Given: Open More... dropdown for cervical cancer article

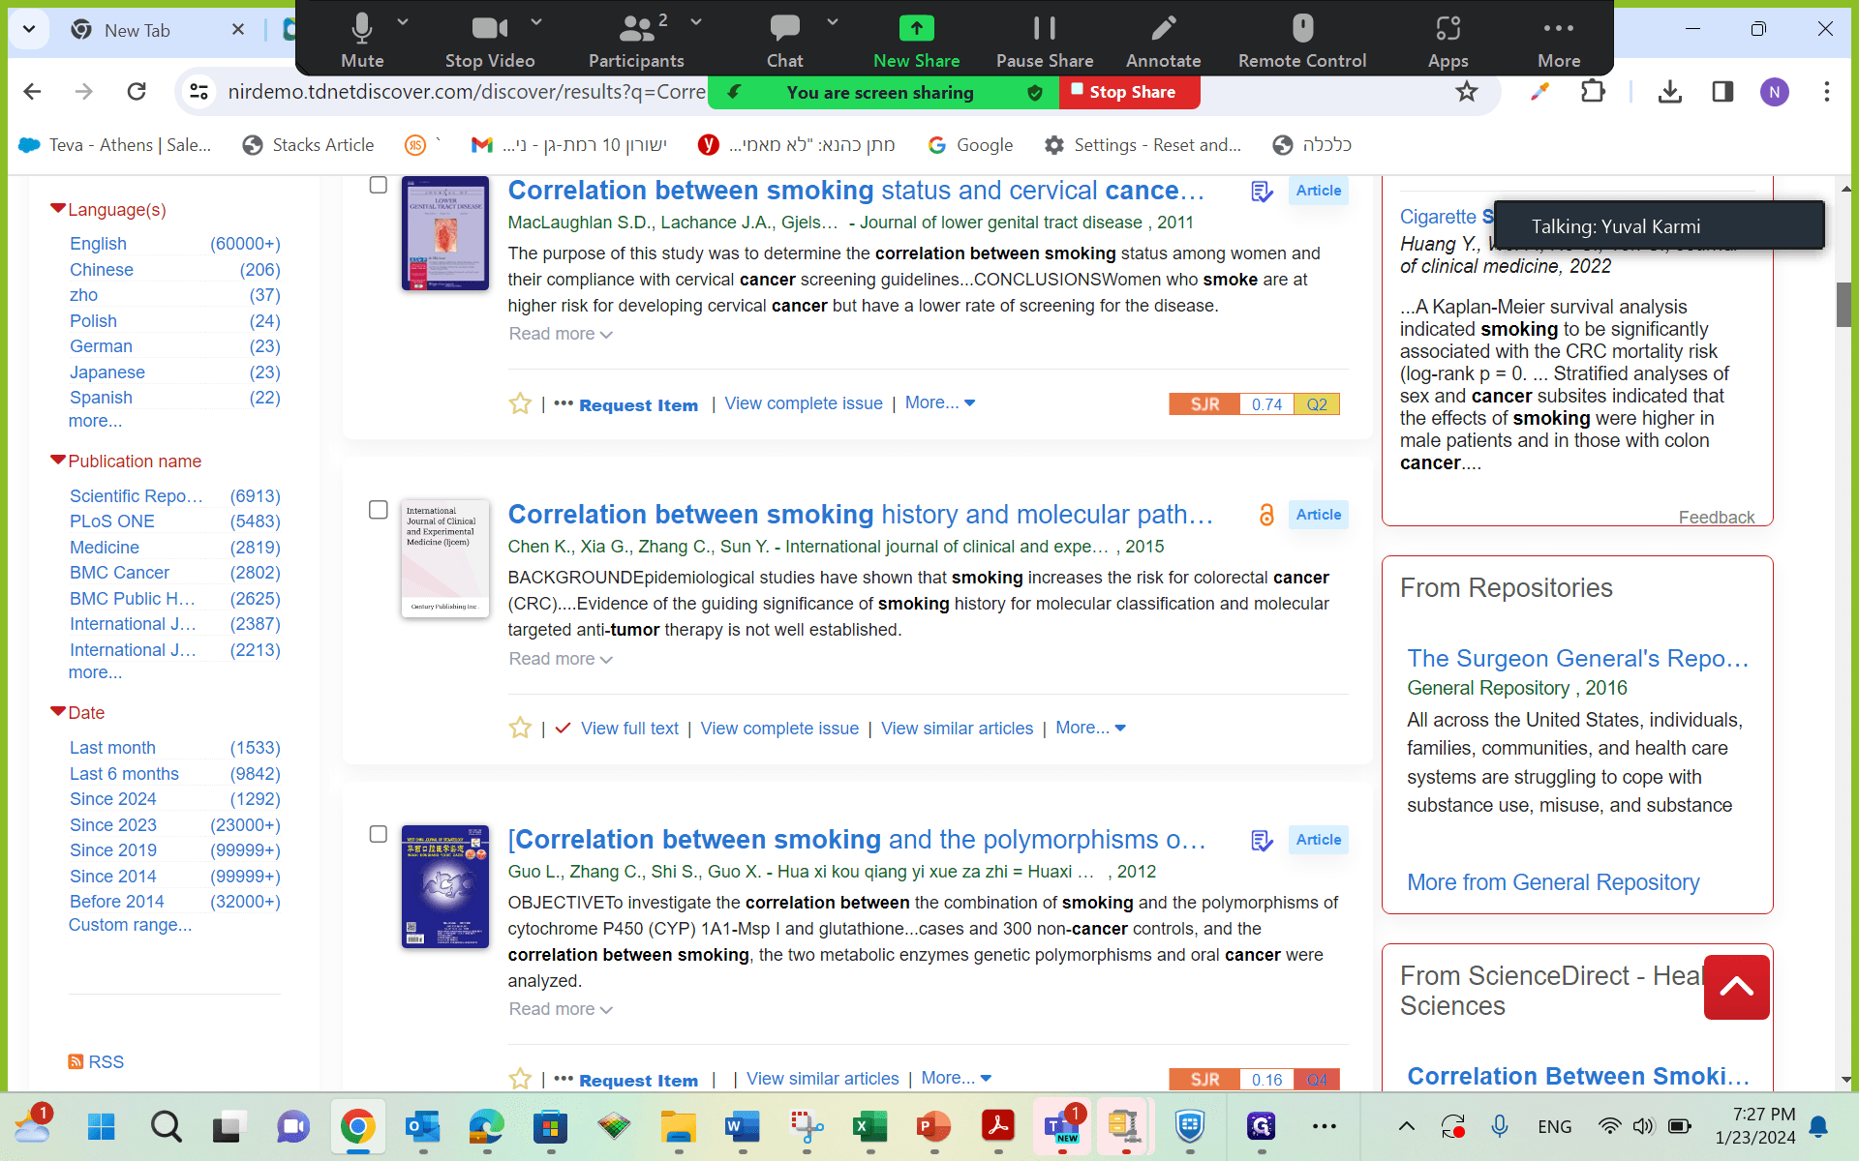Looking at the screenshot, I should click(x=940, y=402).
